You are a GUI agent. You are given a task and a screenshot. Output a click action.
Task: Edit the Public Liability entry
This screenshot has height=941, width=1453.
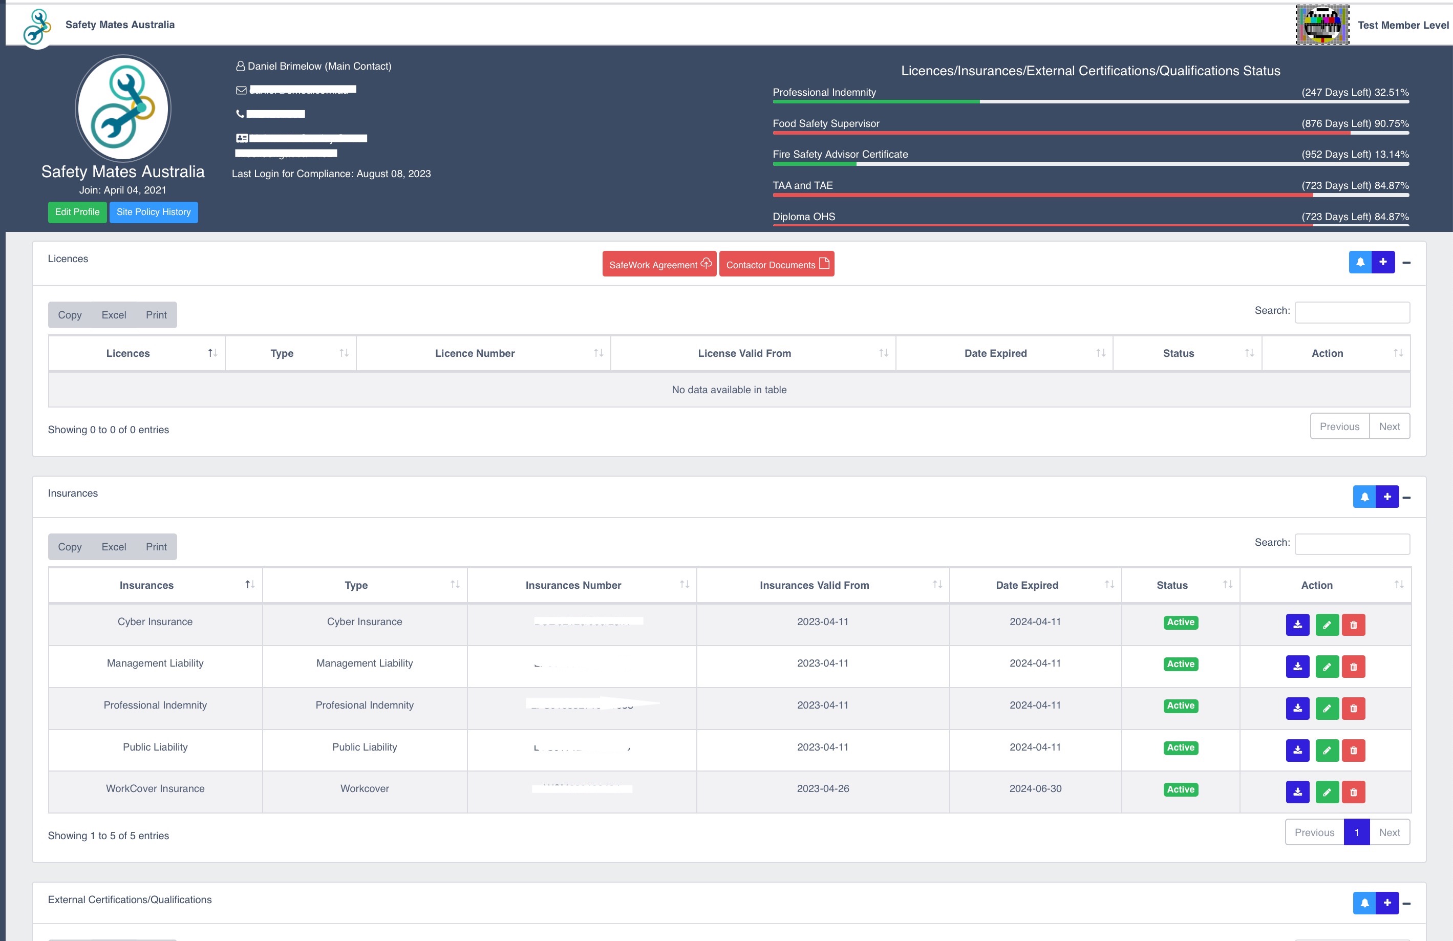(x=1327, y=751)
